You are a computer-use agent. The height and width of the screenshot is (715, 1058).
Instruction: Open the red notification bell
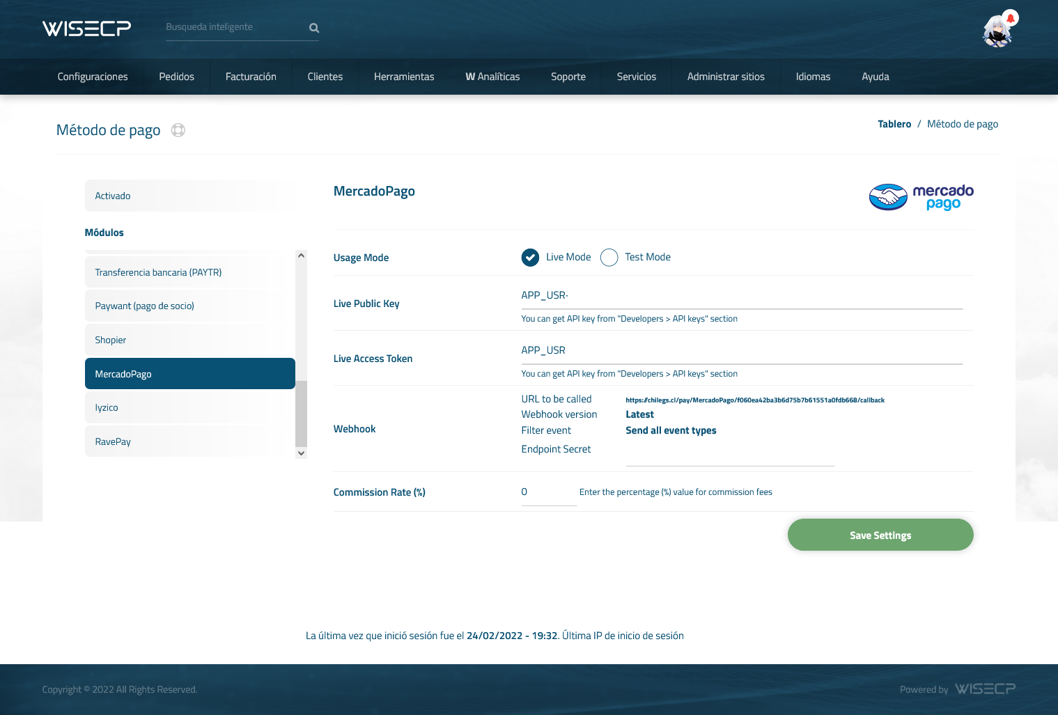[1010, 17]
